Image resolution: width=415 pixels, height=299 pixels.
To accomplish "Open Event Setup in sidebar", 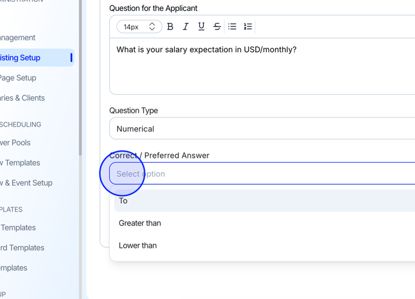I will 27,183.
